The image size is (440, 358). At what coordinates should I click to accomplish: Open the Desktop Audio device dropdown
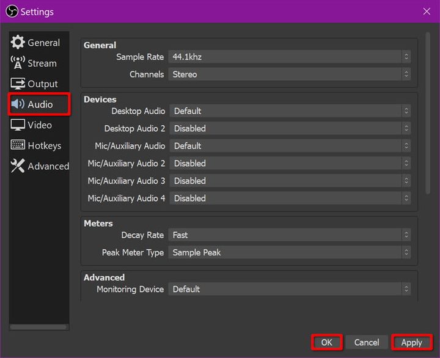pos(290,111)
